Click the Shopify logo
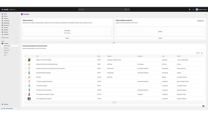The width and height of the screenshot is (208, 117). pos(5,10)
